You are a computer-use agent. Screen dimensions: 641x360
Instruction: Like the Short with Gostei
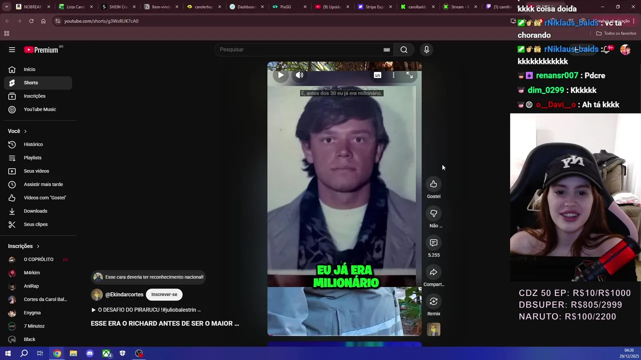click(x=434, y=184)
